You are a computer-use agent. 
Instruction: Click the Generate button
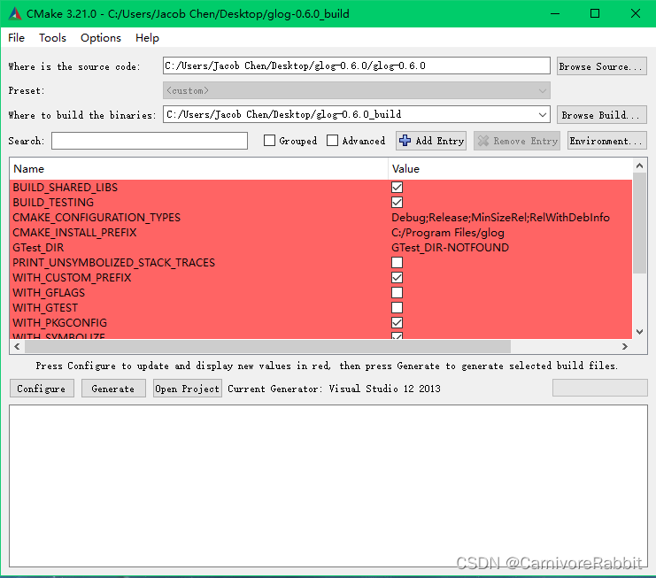tap(113, 389)
